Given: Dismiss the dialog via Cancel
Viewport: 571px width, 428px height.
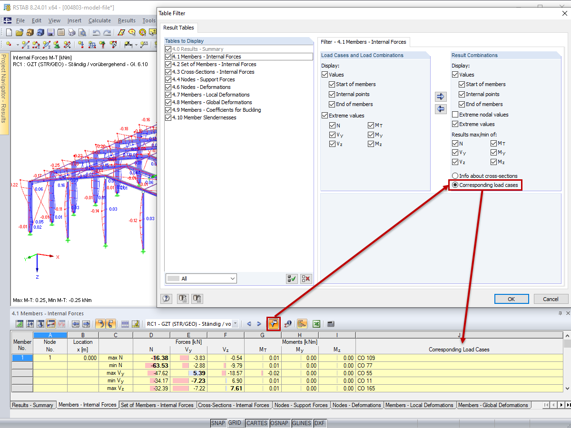Looking at the screenshot, I should (x=551, y=299).
